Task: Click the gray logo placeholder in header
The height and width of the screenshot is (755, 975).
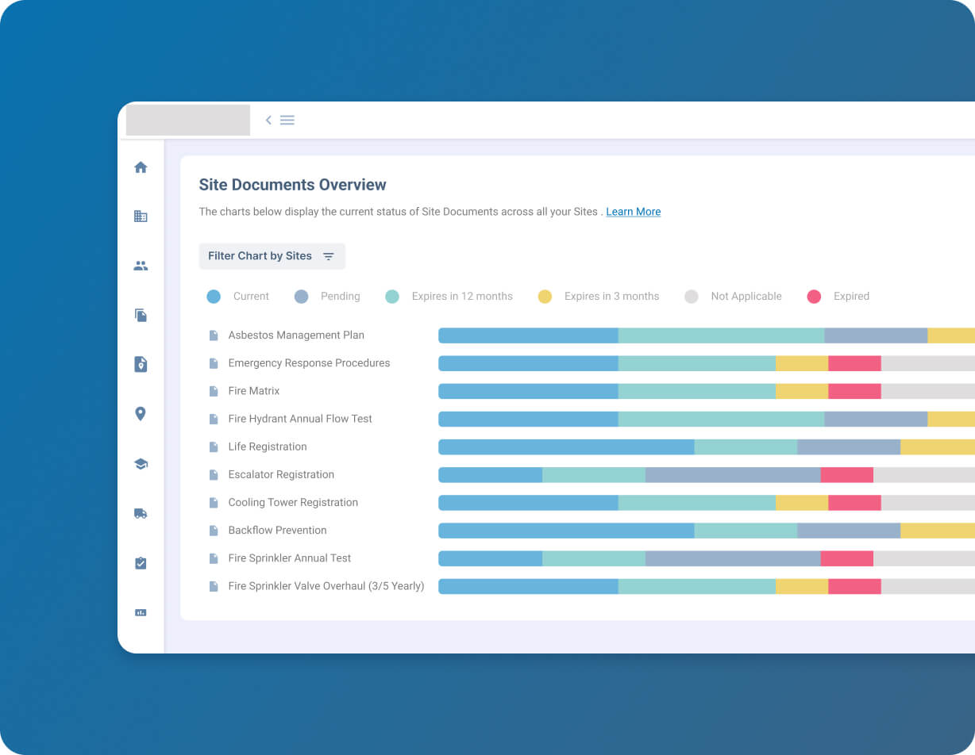Action: tap(188, 121)
